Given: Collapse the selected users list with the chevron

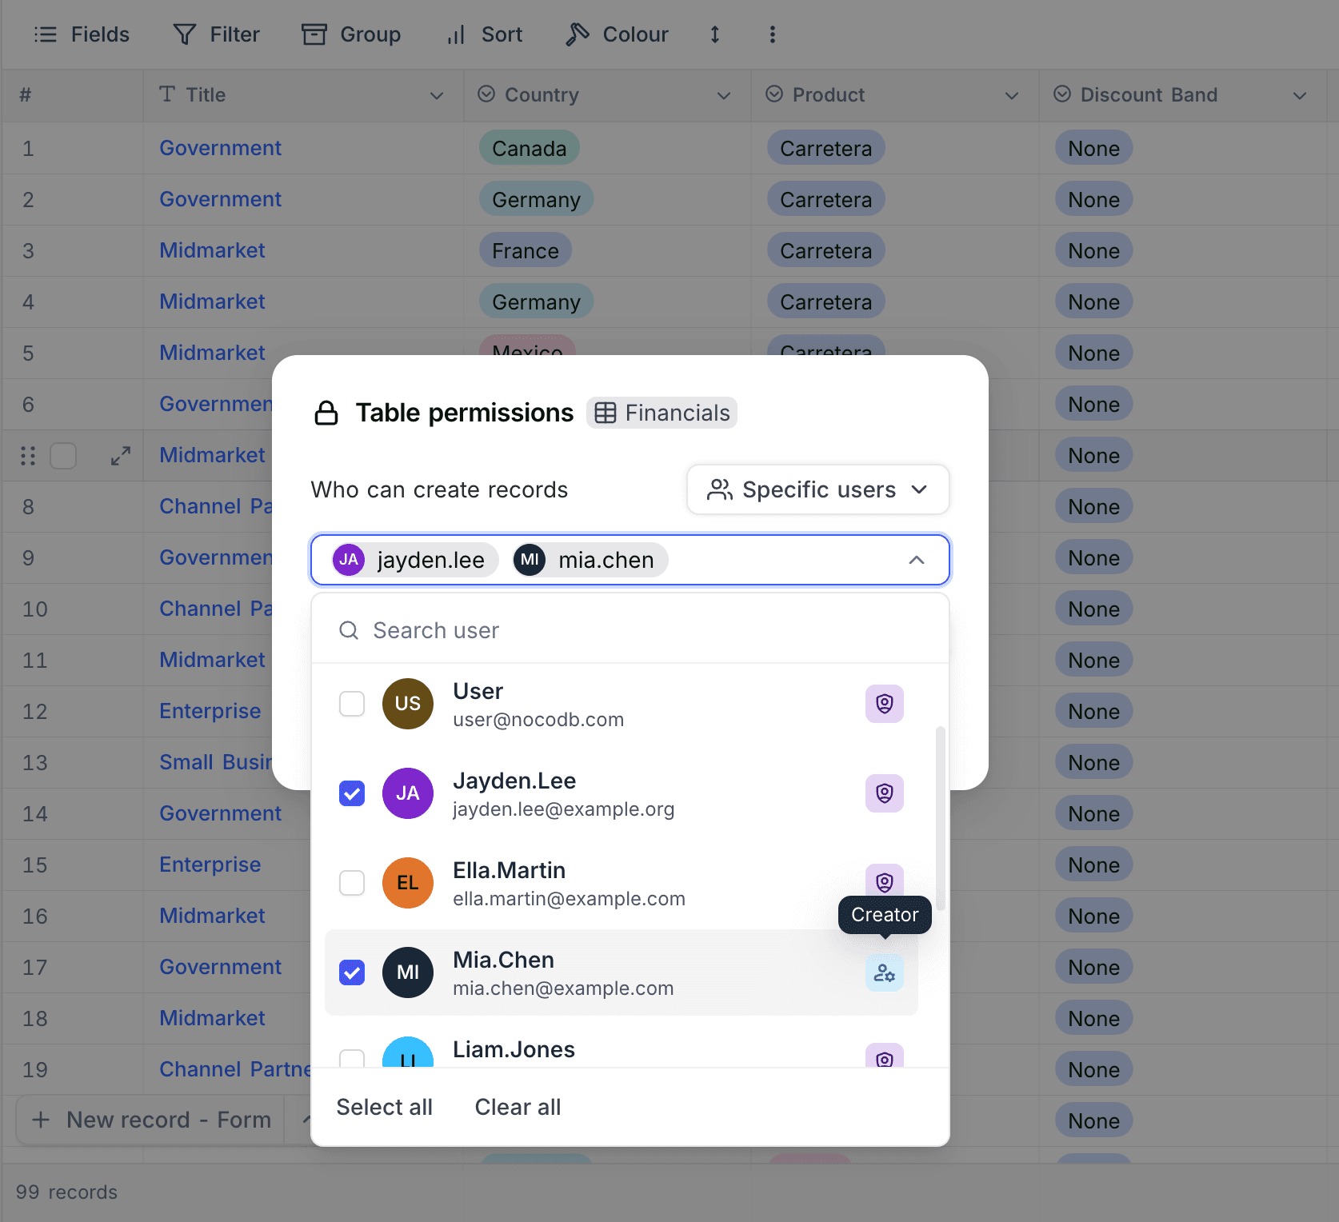Looking at the screenshot, I should 917,560.
